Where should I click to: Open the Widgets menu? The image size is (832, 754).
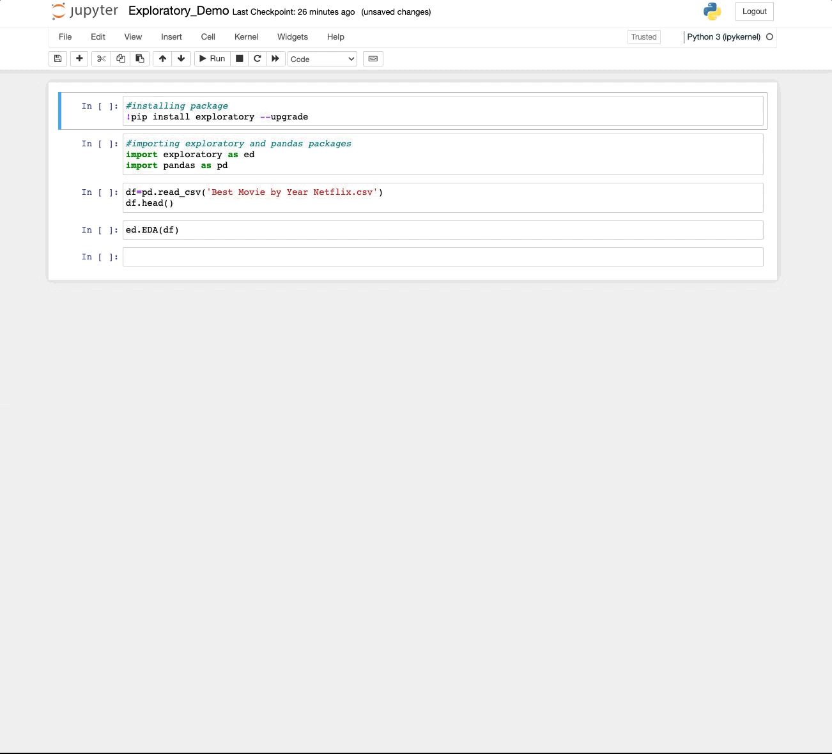pos(293,37)
